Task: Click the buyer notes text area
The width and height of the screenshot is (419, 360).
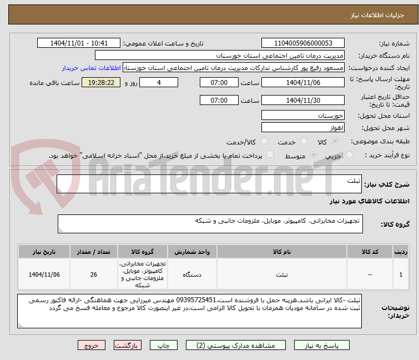Action: click(189, 311)
